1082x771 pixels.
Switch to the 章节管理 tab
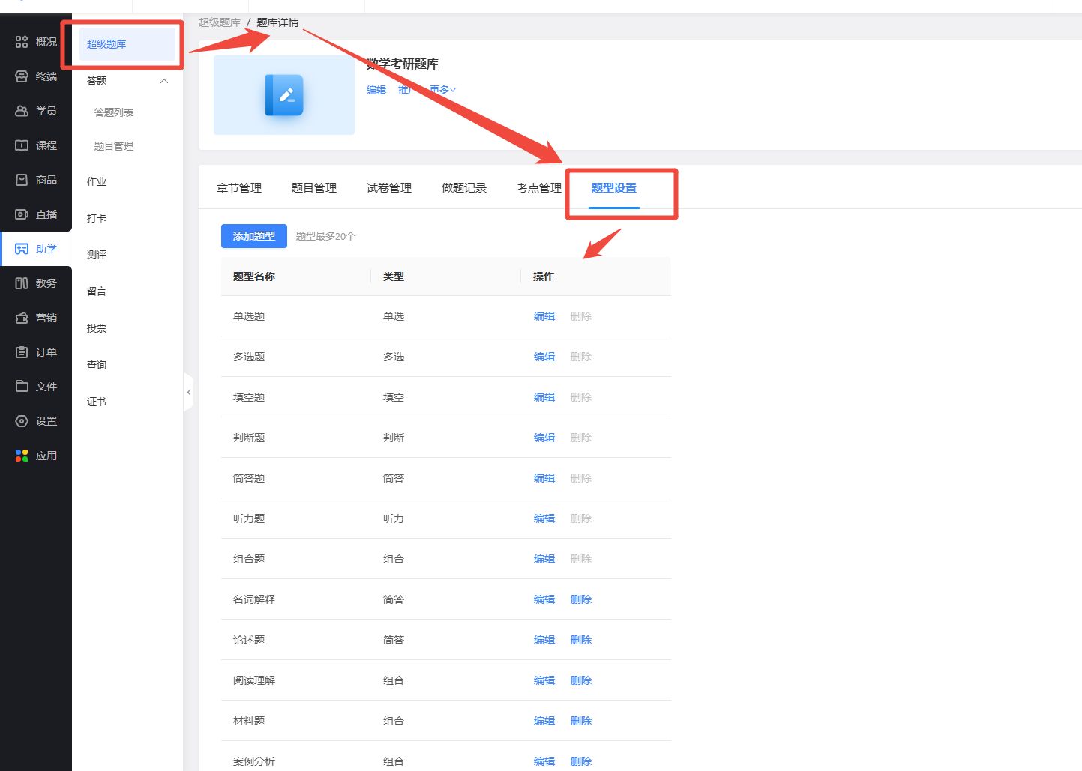coord(239,188)
